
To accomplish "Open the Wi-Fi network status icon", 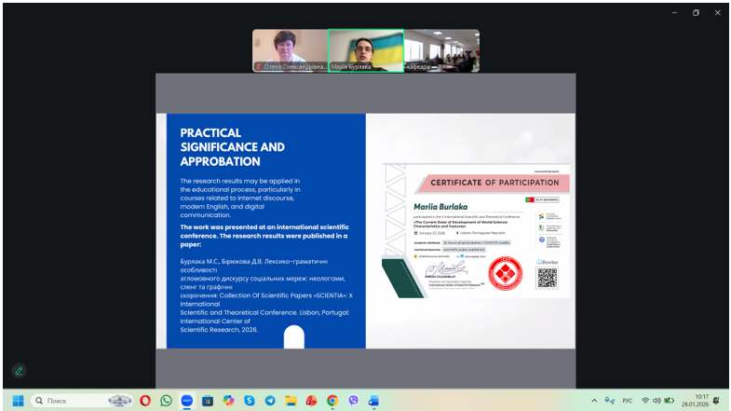I will point(645,401).
